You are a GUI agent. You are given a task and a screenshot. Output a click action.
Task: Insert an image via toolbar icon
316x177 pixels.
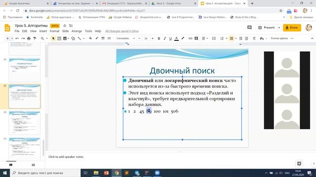click(65, 38)
